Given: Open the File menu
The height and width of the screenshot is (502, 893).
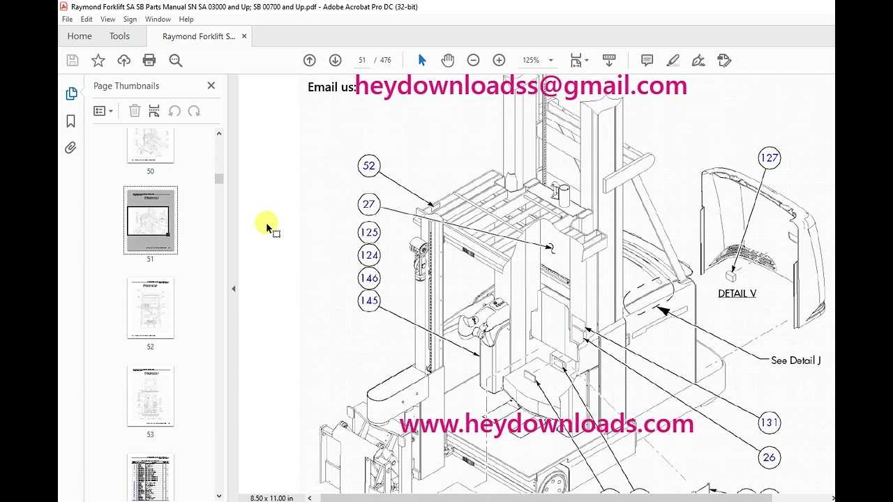Looking at the screenshot, I should pyautogui.click(x=67, y=20).
